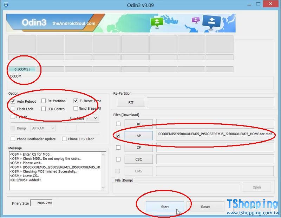Click the Odin3 app icon in title bar
The height and width of the screenshot is (218, 281).
(x=6, y=5)
